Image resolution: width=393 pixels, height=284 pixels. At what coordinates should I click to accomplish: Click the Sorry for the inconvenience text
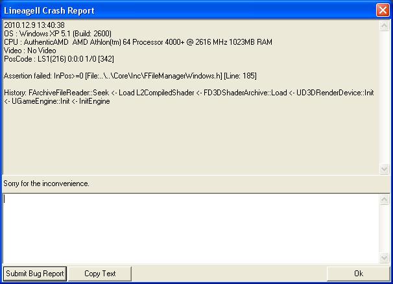tap(46, 183)
